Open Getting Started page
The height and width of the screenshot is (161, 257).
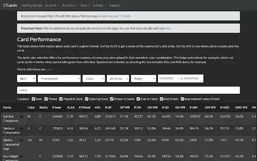32,5
